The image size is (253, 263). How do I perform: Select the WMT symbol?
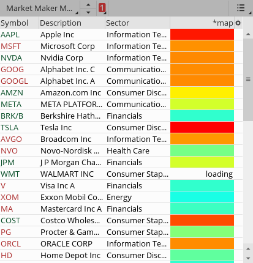pyautogui.click(x=10, y=174)
